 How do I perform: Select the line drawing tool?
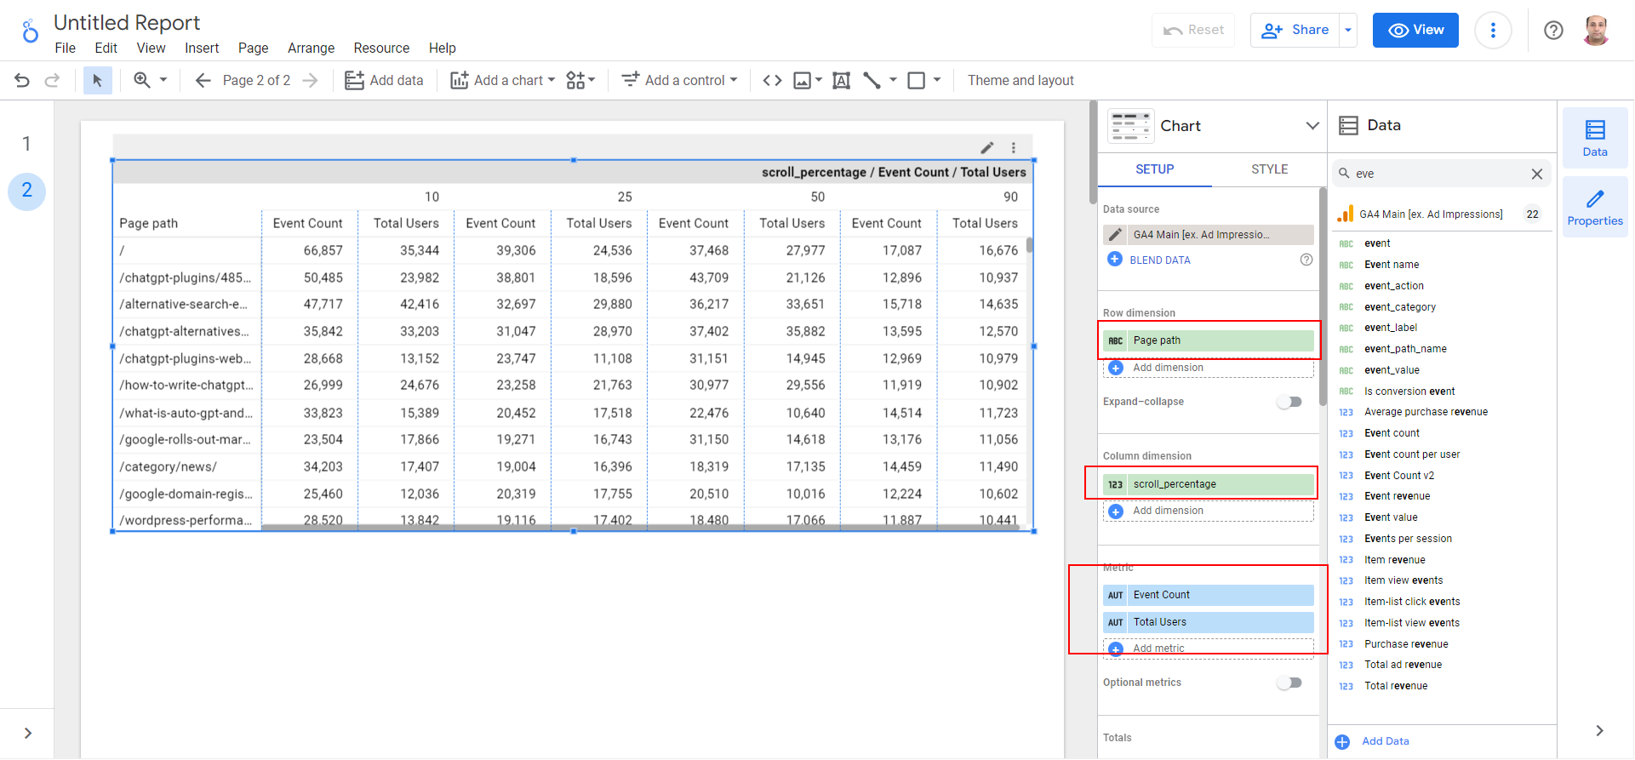[x=872, y=80]
